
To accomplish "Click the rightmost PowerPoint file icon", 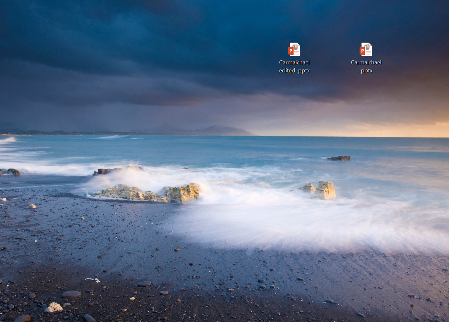I will 366,50.
